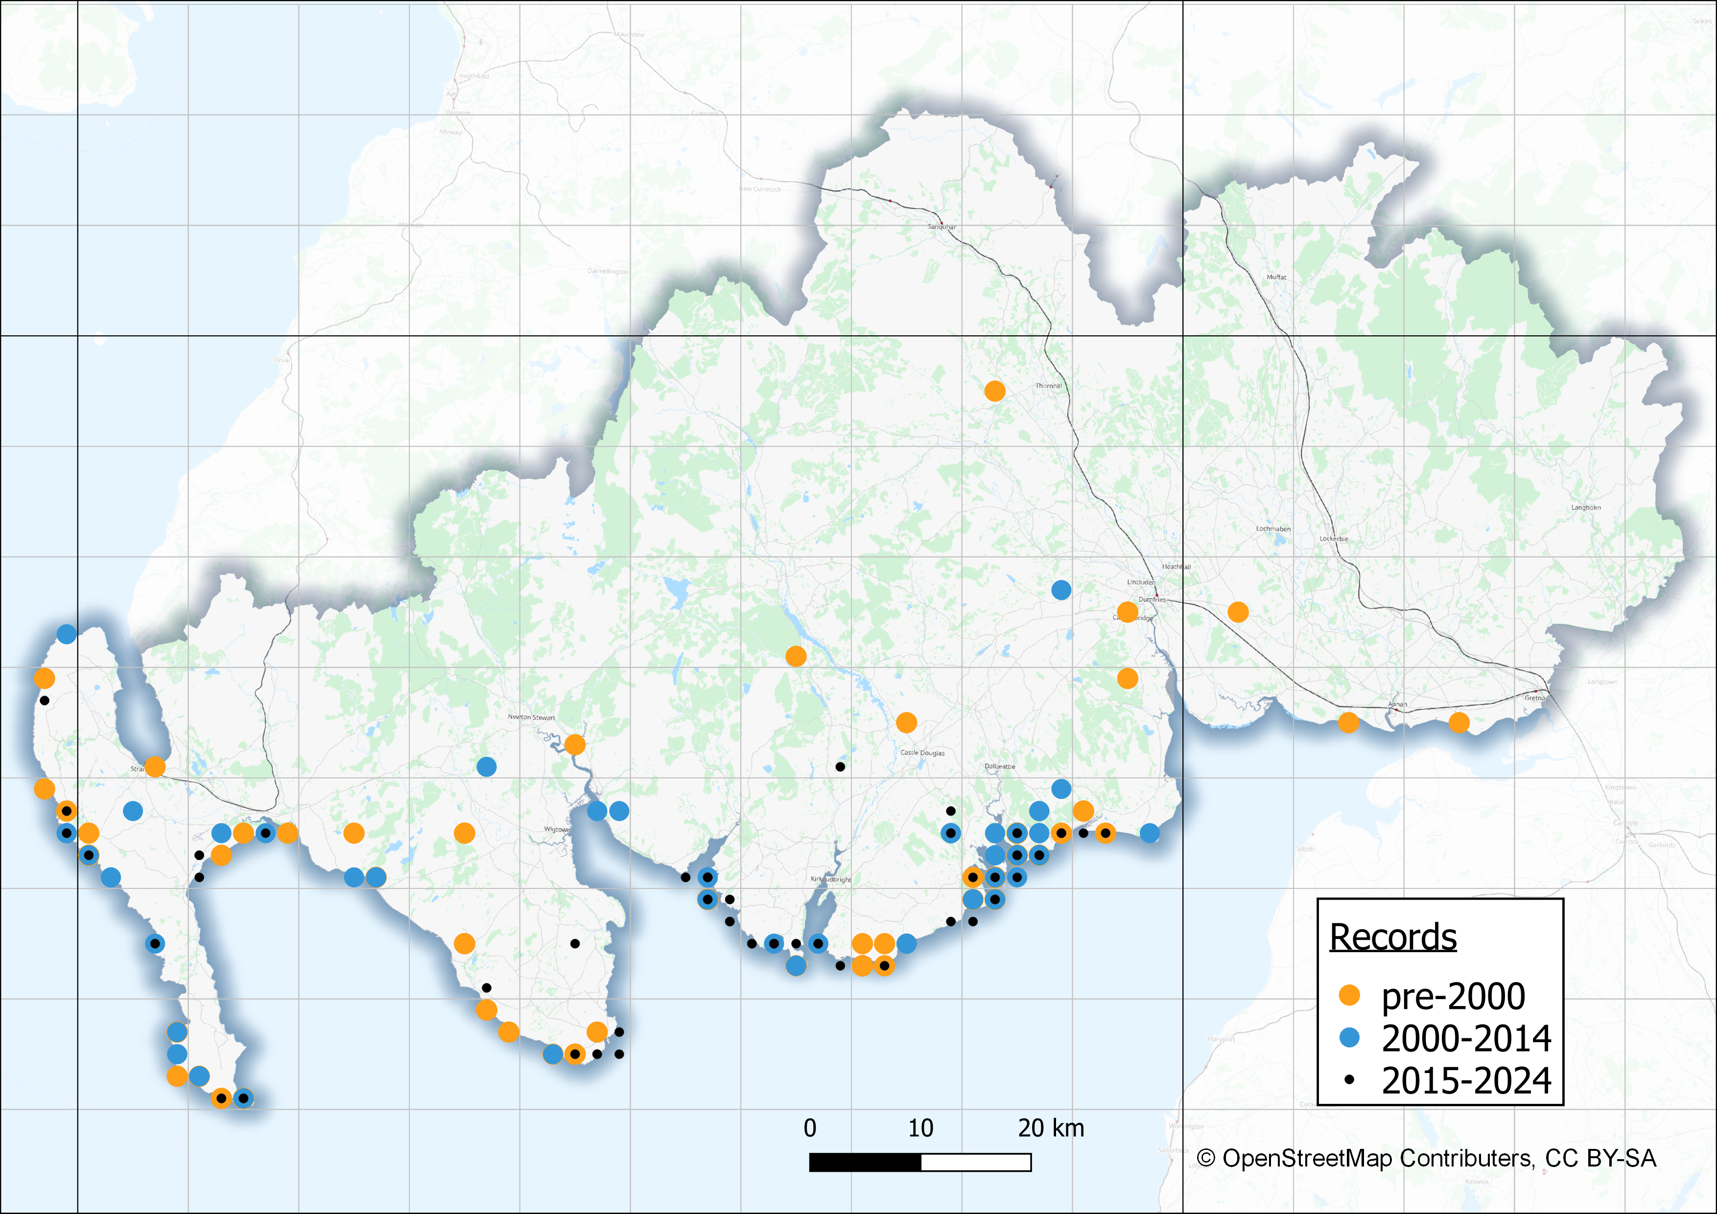Click the blue 2000-2014 legend symbol
Image resolution: width=1717 pixels, height=1214 pixels.
tap(1349, 1037)
